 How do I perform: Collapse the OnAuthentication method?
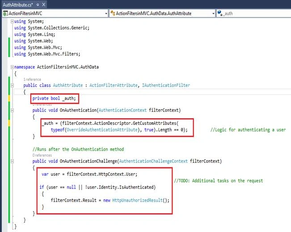tap(12, 111)
